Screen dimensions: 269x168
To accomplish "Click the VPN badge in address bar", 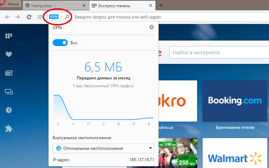I will point(54,16).
